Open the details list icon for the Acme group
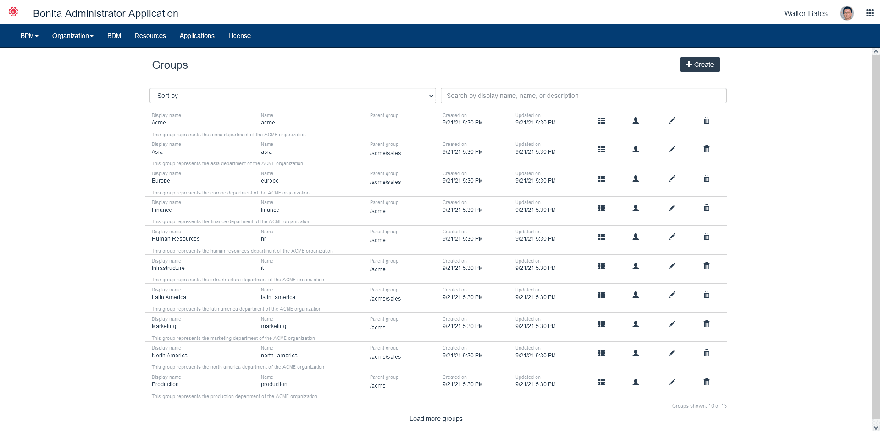 point(602,120)
